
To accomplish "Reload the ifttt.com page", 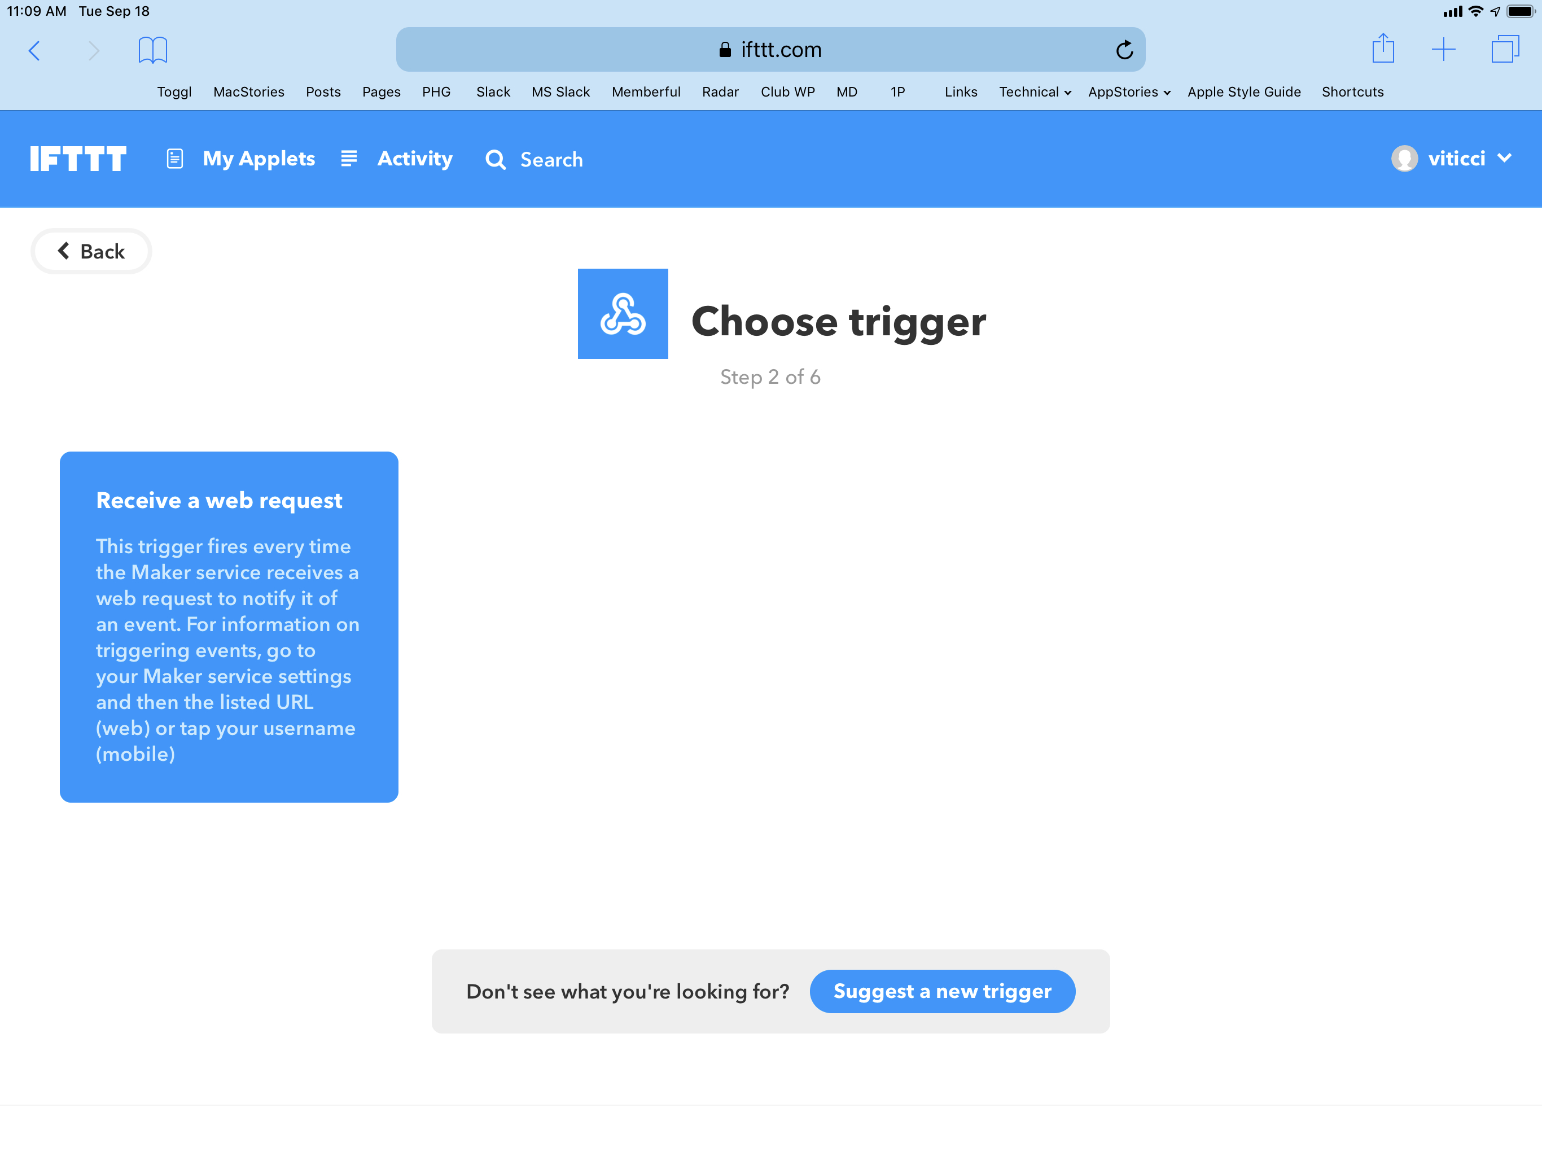I will pyautogui.click(x=1124, y=50).
